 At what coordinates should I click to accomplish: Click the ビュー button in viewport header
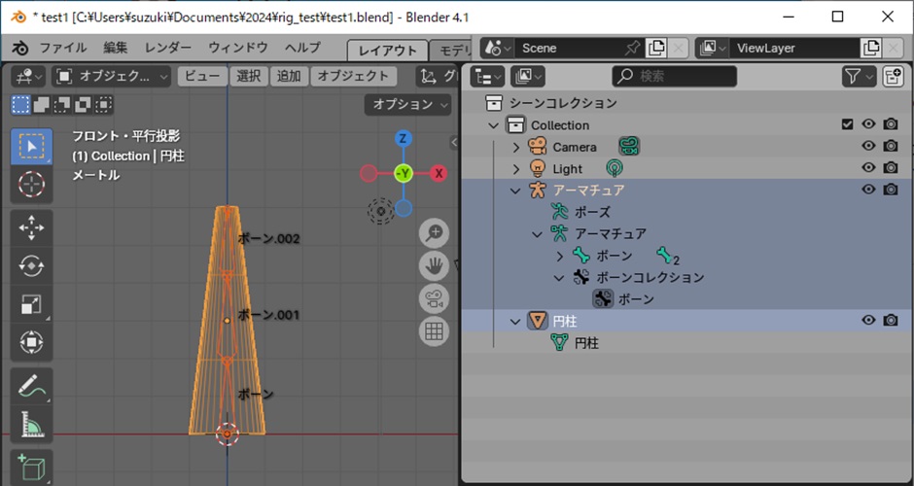tap(202, 76)
